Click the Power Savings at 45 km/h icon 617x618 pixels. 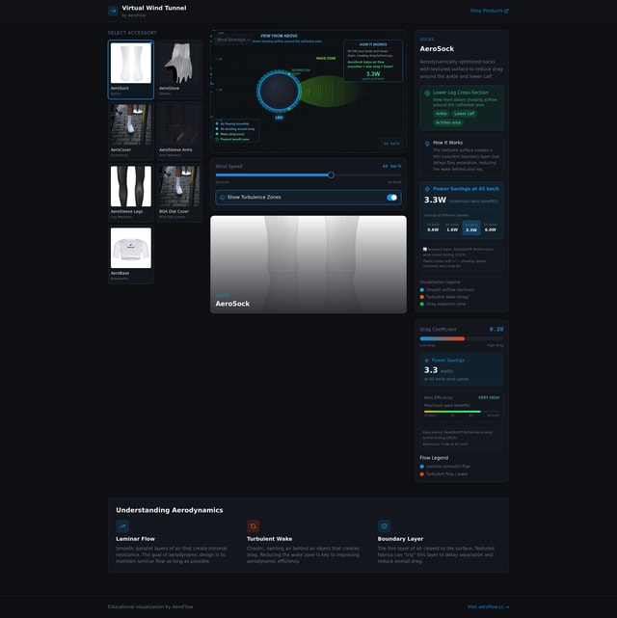(x=427, y=189)
